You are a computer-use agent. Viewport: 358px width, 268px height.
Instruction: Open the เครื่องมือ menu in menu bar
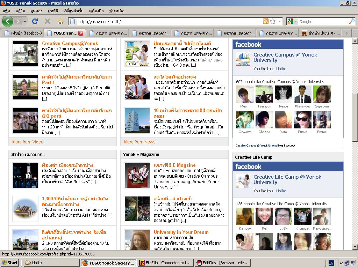(x=96, y=11)
